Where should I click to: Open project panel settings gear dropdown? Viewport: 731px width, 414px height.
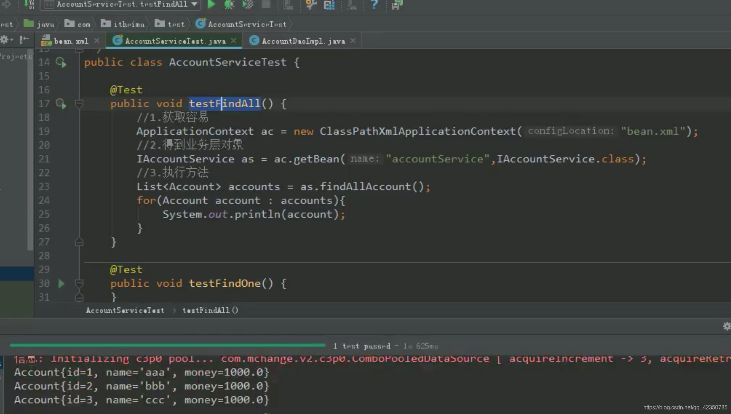(6, 40)
